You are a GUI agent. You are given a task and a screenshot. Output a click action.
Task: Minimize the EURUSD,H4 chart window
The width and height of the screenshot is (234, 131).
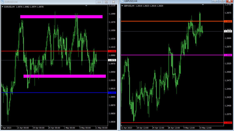point(99,2)
